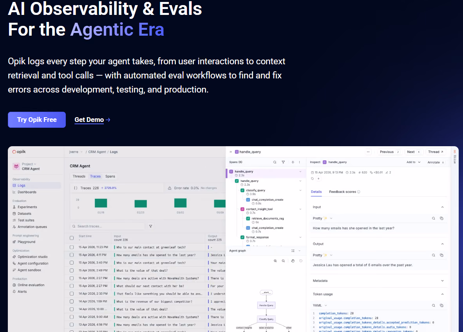The image size is (463, 332).
Task: Open Dashboards in the sidebar
Action: [x=27, y=192]
